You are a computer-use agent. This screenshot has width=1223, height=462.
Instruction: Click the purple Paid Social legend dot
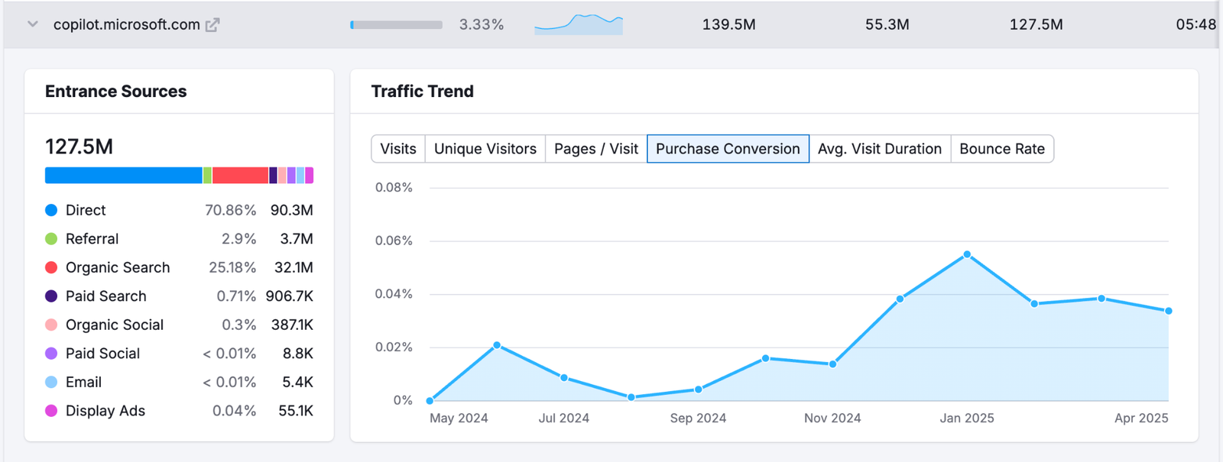coord(51,354)
